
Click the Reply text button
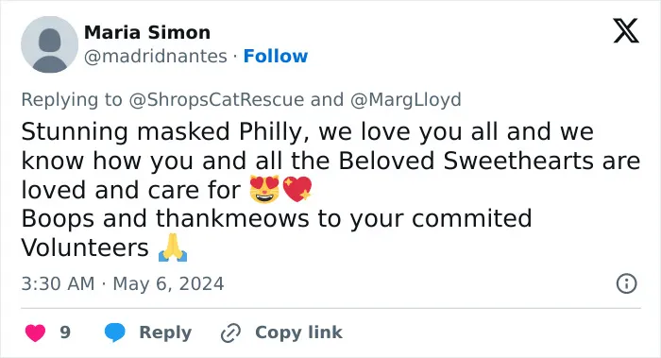click(x=165, y=332)
